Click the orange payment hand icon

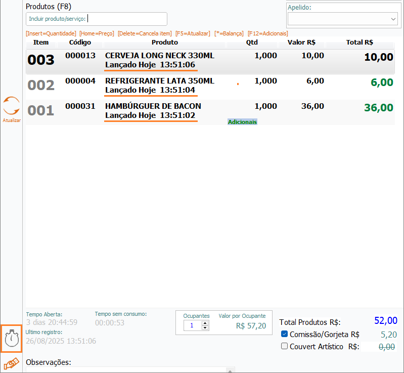(11, 363)
